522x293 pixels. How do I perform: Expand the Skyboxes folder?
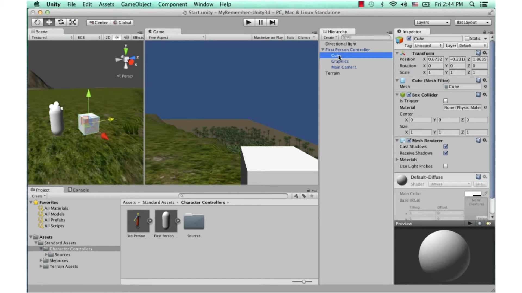click(41, 260)
